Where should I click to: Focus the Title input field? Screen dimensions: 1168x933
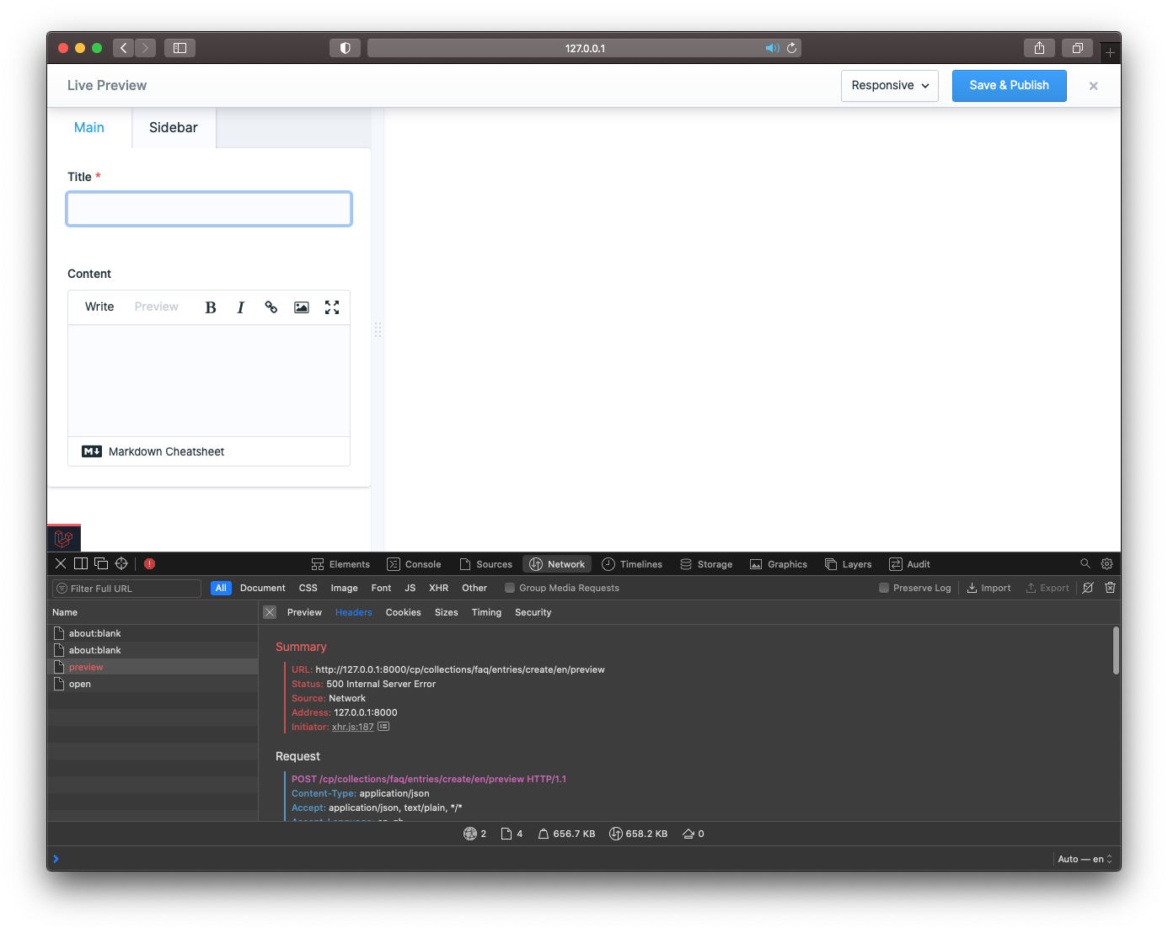209,209
